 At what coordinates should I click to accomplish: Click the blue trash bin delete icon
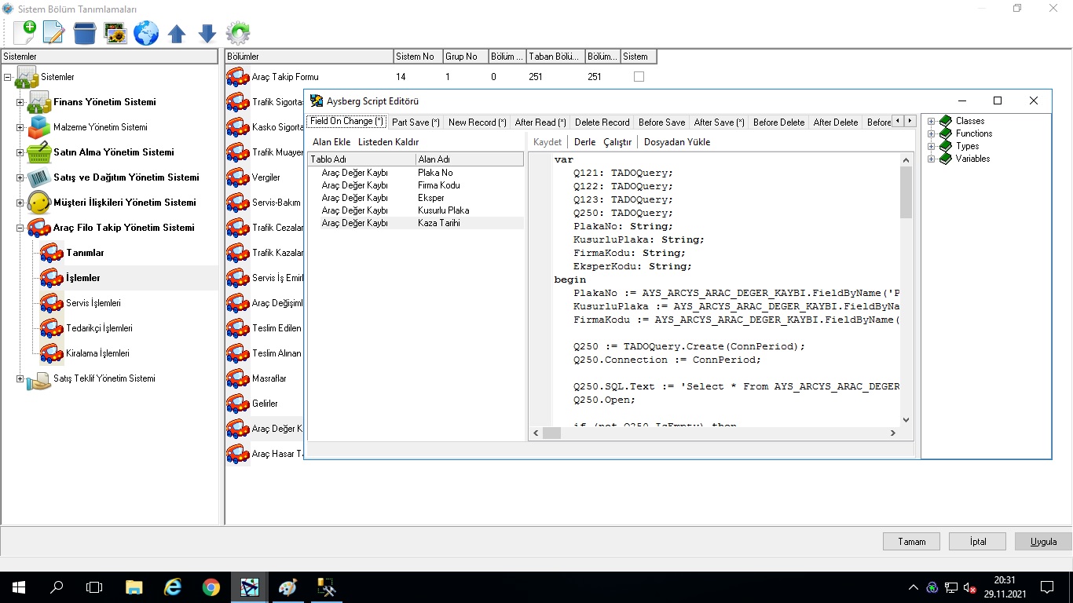[x=85, y=33]
